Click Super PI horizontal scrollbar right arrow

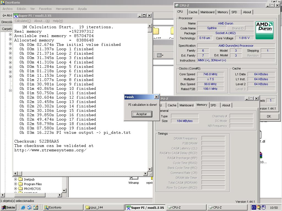145,174
